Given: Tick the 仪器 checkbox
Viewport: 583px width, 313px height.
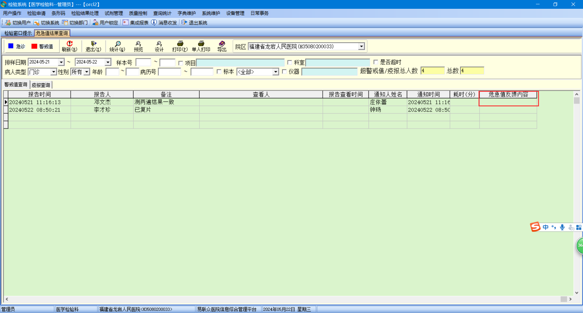Looking at the screenshot, I should [284, 72].
